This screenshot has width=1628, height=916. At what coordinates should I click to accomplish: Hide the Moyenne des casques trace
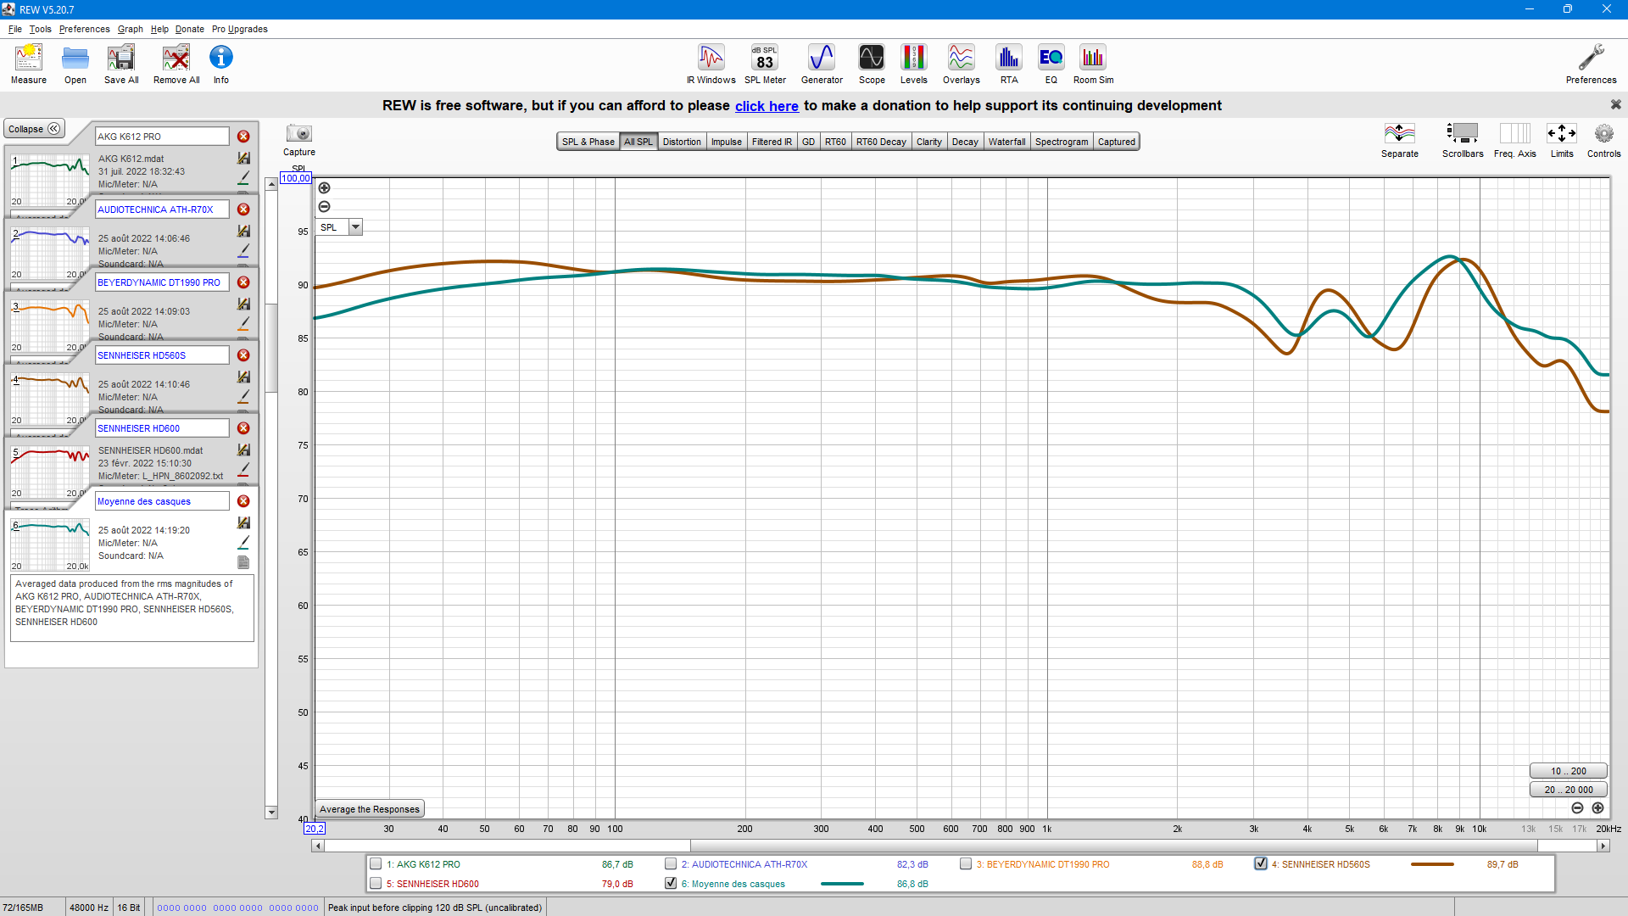click(671, 884)
